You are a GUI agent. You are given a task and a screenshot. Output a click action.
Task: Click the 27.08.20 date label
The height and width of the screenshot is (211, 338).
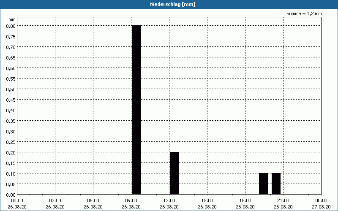click(x=321, y=207)
